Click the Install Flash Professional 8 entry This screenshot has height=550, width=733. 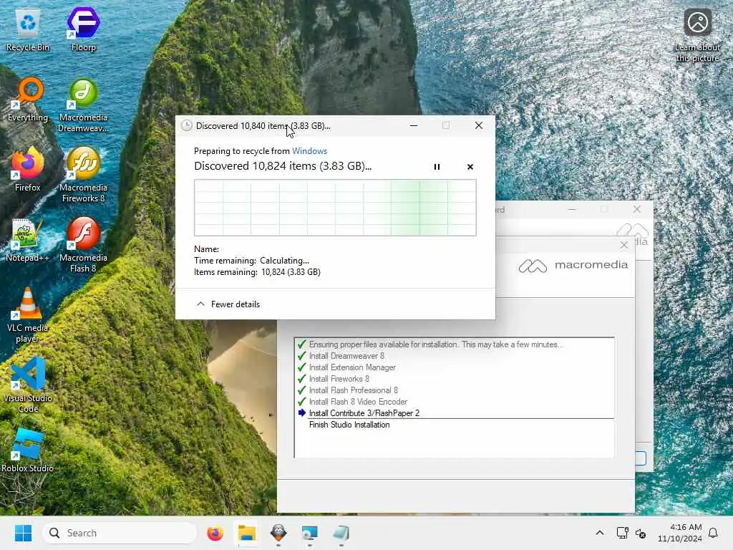pyautogui.click(x=354, y=390)
